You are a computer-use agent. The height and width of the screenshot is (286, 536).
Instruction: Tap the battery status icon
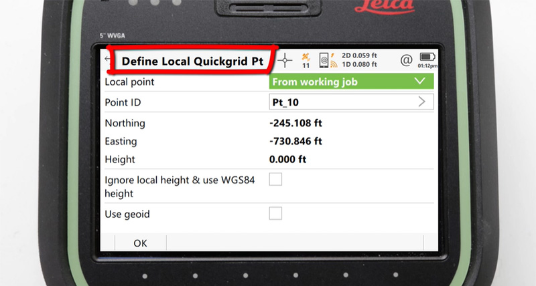coord(427,59)
